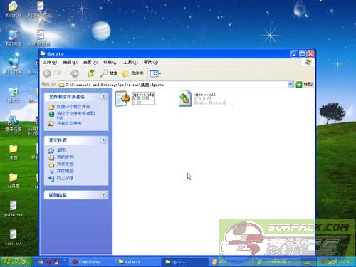Click the red Opera quick launch icon
Screen dimensions: 356x267
[x=48, y=262]
